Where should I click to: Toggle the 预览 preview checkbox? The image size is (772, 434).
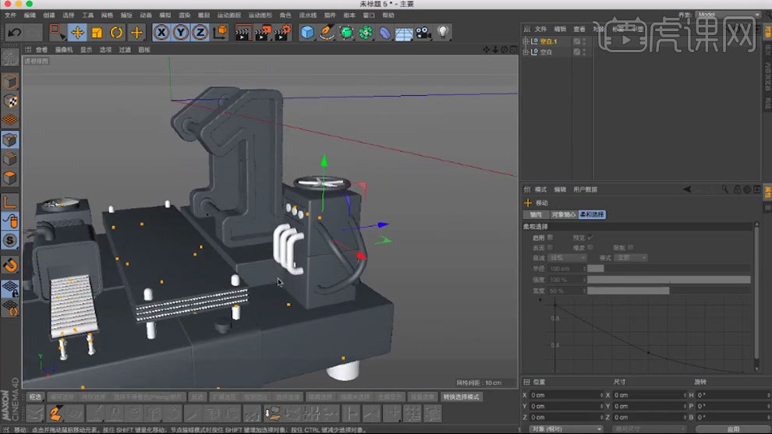(x=590, y=237)
